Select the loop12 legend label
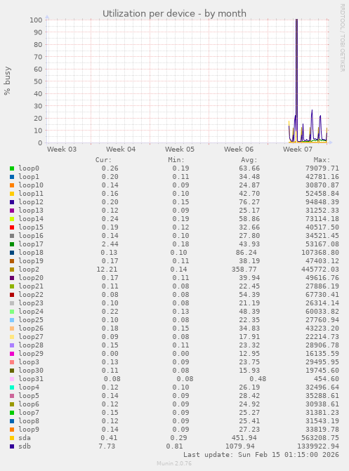 pos(31,202)
